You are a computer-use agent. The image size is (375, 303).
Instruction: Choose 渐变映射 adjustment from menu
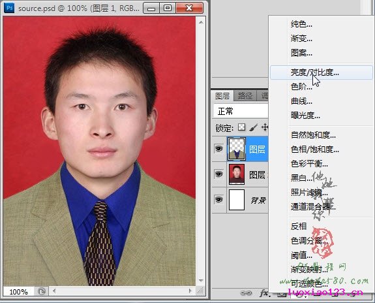click(309, 270)
